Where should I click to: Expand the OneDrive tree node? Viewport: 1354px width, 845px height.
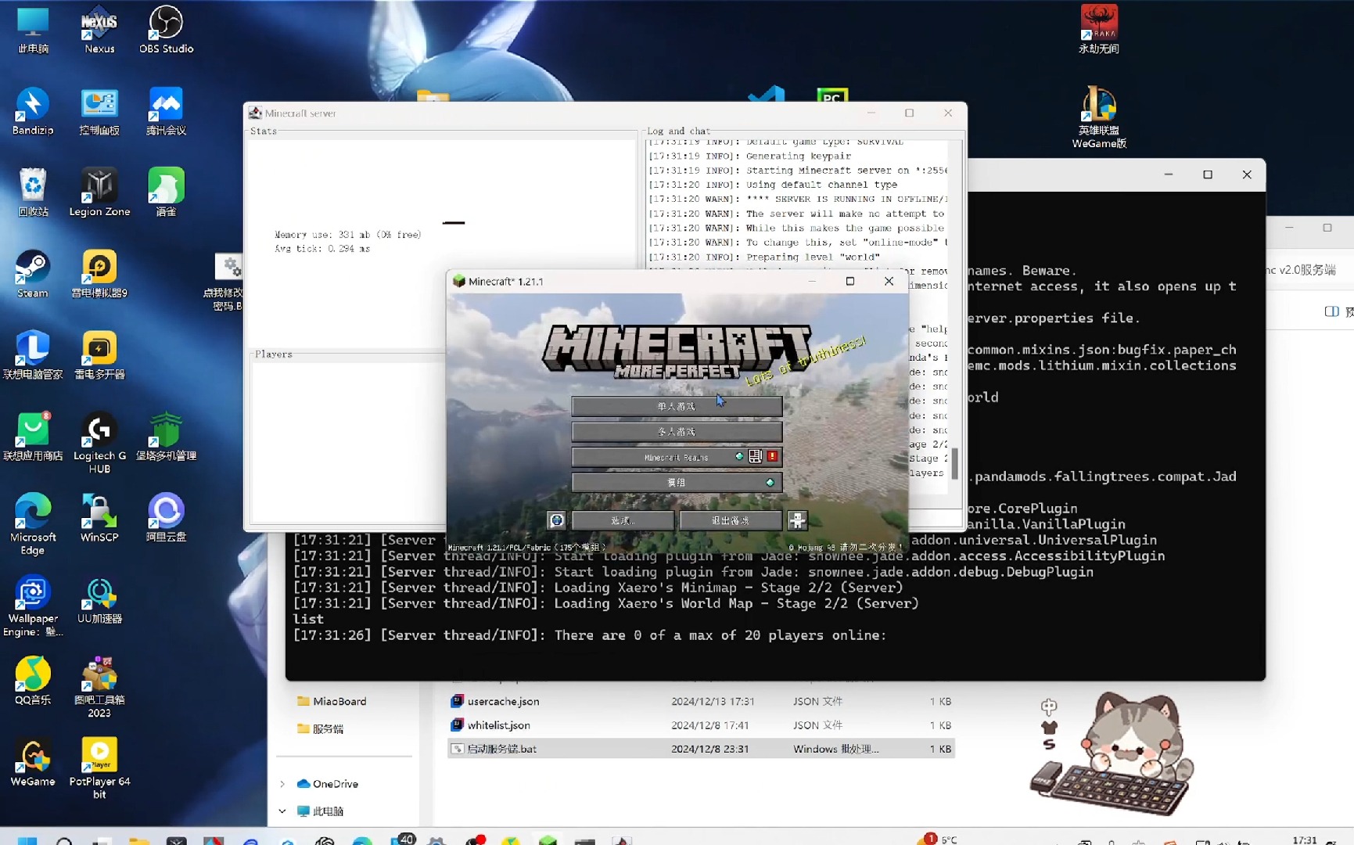coord(282,784)
